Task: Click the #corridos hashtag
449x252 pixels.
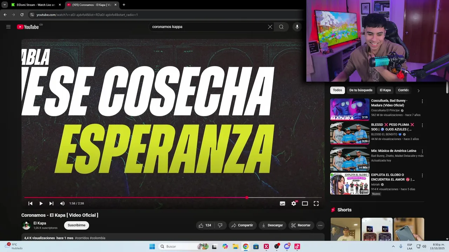Action: [x=82, y=238]
